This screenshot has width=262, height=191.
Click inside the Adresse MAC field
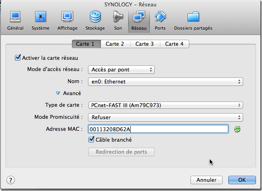158,129
